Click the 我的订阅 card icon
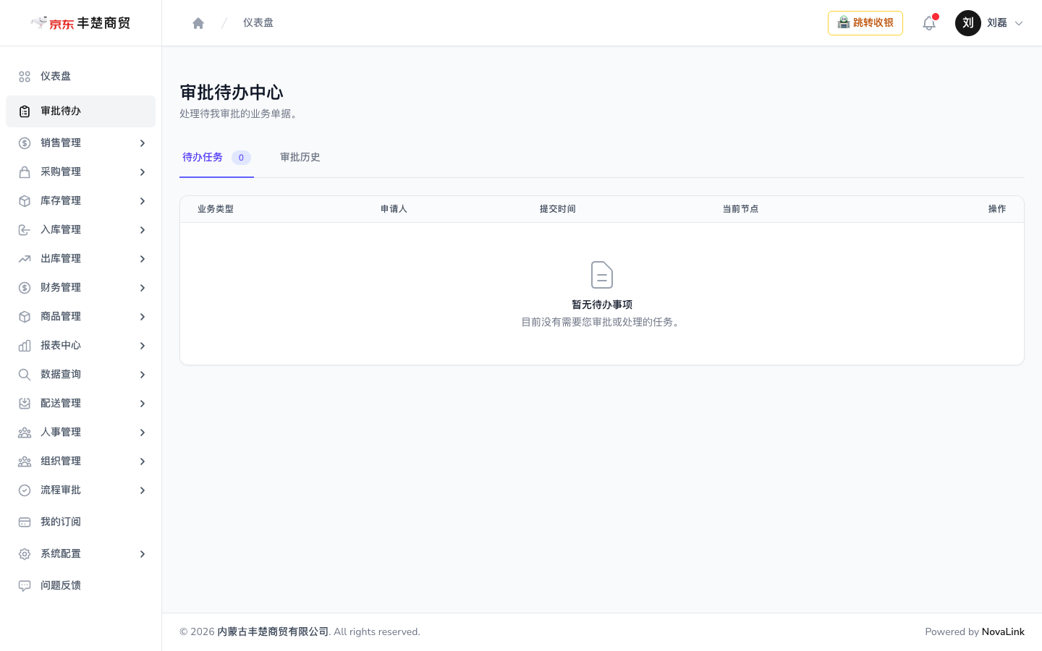 (x=25, y=522)
